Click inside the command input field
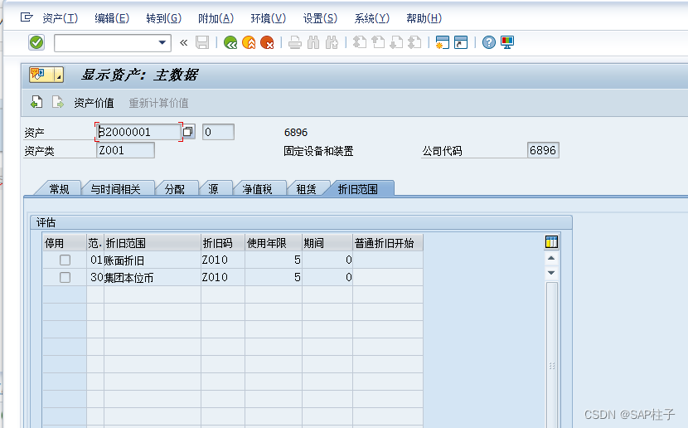Screen dimensions: 688x428 (105, 42)
